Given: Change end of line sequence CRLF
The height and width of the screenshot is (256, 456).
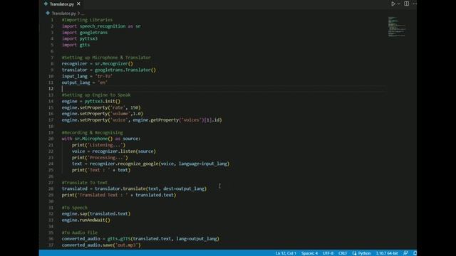Looking at the screenshot, I should [342, 253].
